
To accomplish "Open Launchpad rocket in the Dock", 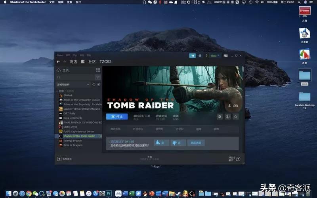I will 15,194.
